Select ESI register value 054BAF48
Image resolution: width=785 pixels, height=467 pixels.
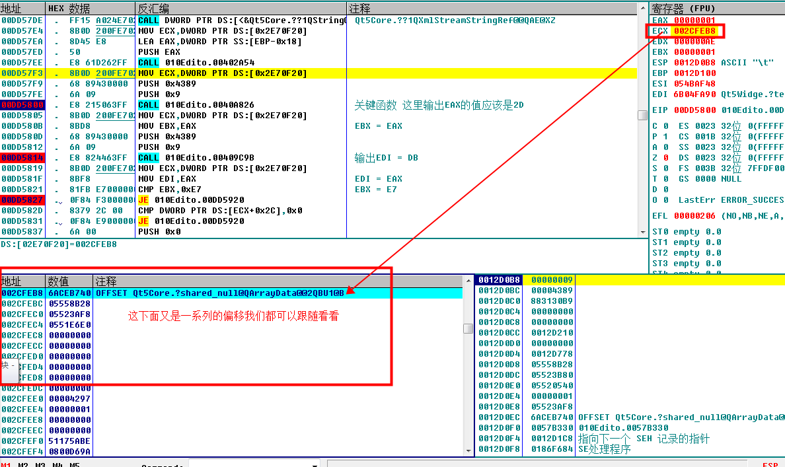(694, 84)
